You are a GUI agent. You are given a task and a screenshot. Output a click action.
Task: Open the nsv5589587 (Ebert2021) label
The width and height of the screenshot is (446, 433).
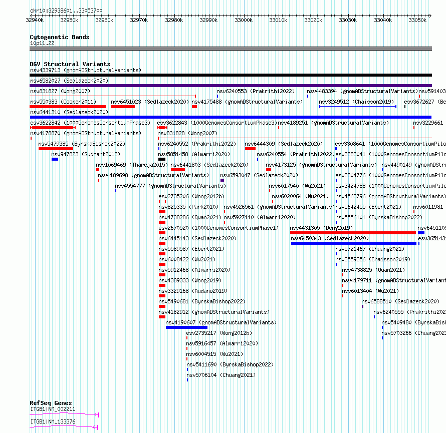point(191,249)
